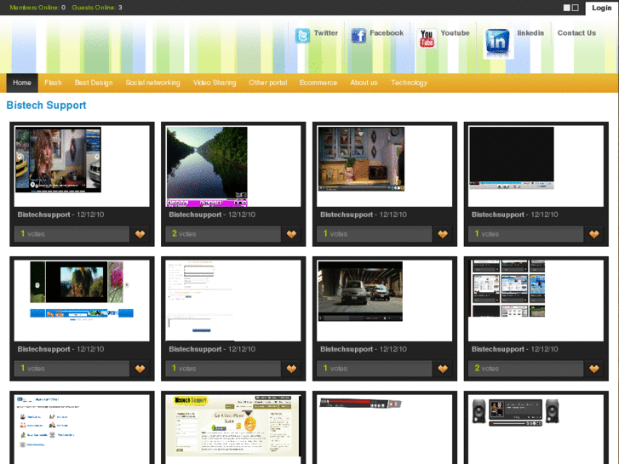Toggle the filled white square layout switch

point(567,8)
